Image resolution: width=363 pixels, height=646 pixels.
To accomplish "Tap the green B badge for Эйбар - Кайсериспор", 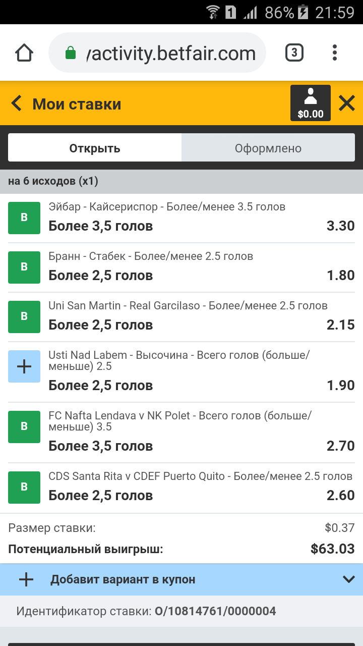I will (x=24, y=218).
